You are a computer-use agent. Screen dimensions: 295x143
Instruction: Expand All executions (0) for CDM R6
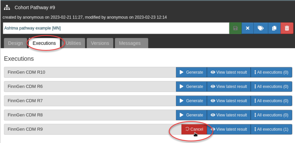click(271, 87)
